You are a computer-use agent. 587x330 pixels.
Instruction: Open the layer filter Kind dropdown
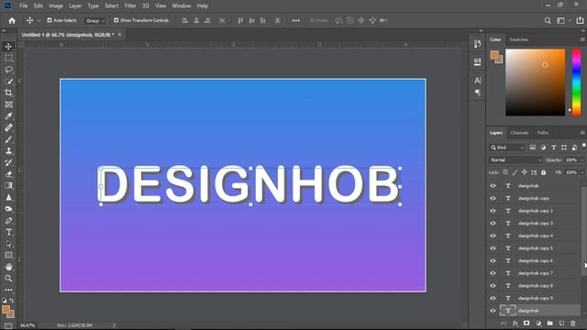pos(507,148)
